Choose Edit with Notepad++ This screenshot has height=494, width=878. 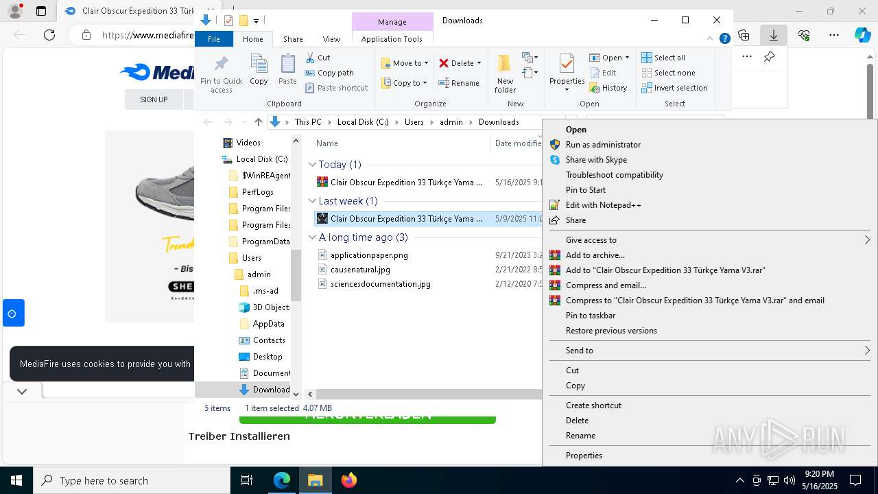tap(709, 205)
